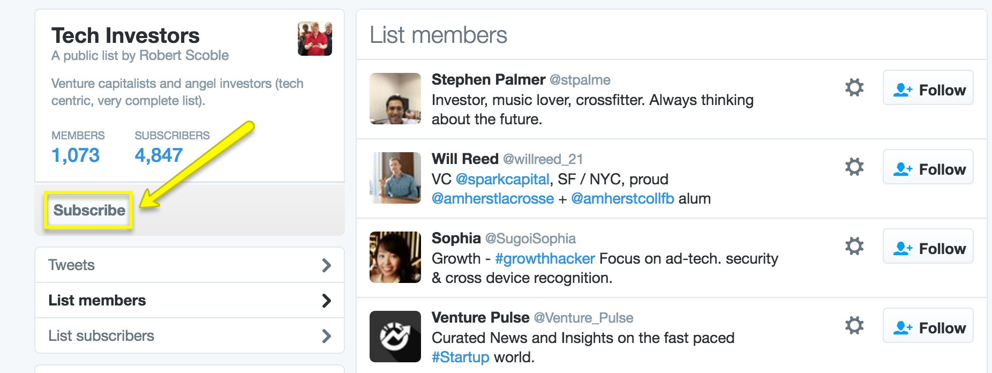992x373 pixels.
Task: Follow the Venture Pulse account
Action: tap(928, 326)
